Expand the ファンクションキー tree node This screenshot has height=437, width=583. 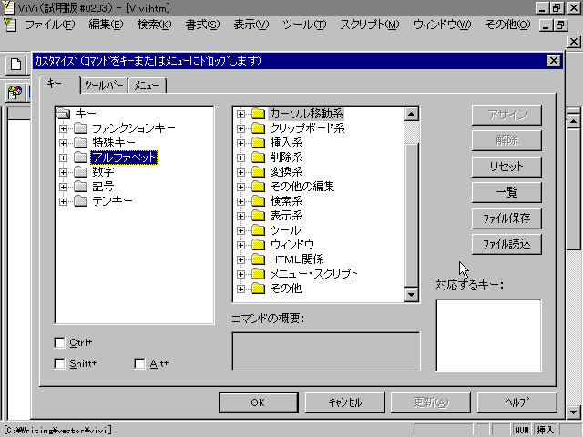[63, 128]
